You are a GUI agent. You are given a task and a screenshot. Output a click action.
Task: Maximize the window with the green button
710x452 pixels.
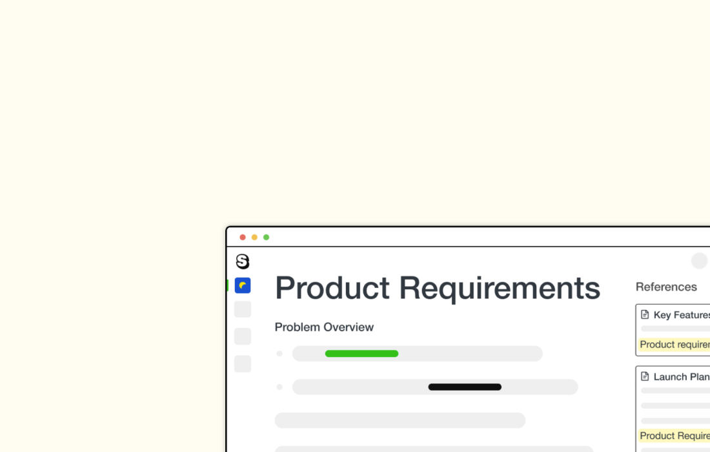[x=266, y=238]
